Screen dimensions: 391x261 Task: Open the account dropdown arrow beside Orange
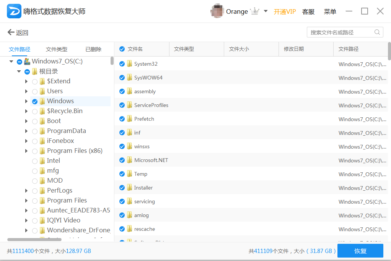(x=265, y=12)
